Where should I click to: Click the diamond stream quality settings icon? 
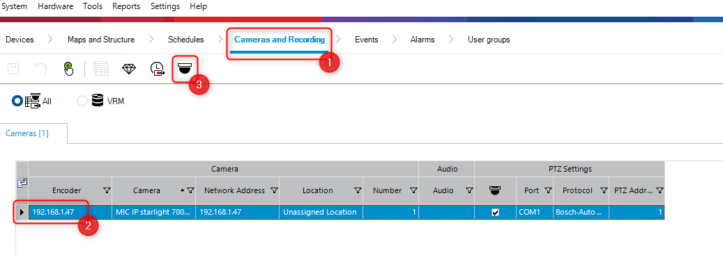pos(129,69)
